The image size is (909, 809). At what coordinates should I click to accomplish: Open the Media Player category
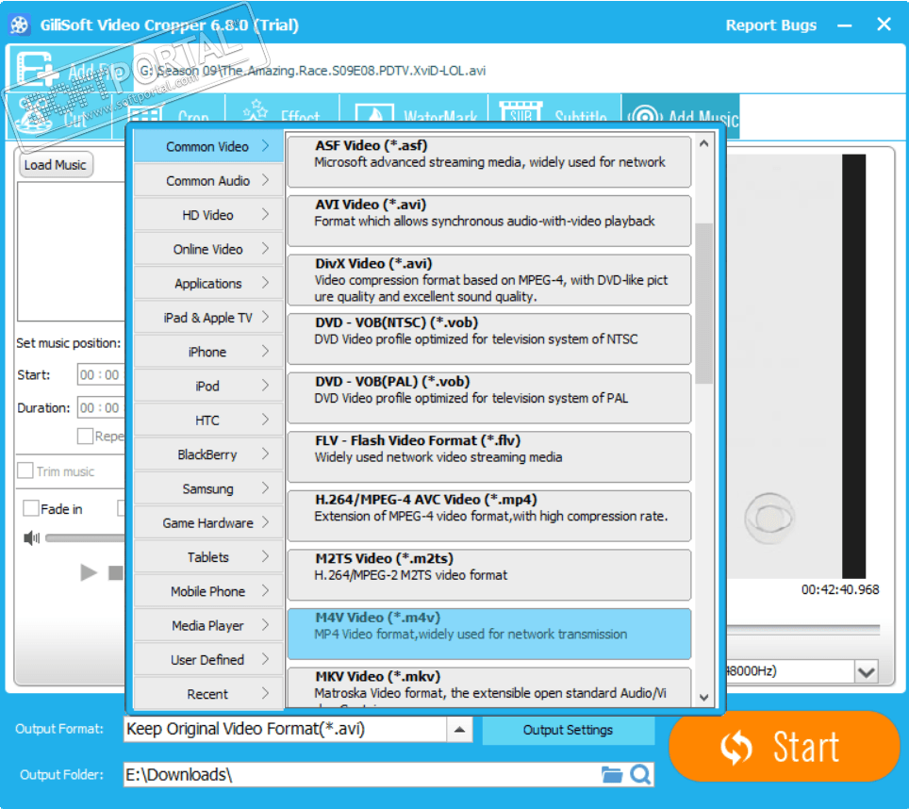(208, 625)
